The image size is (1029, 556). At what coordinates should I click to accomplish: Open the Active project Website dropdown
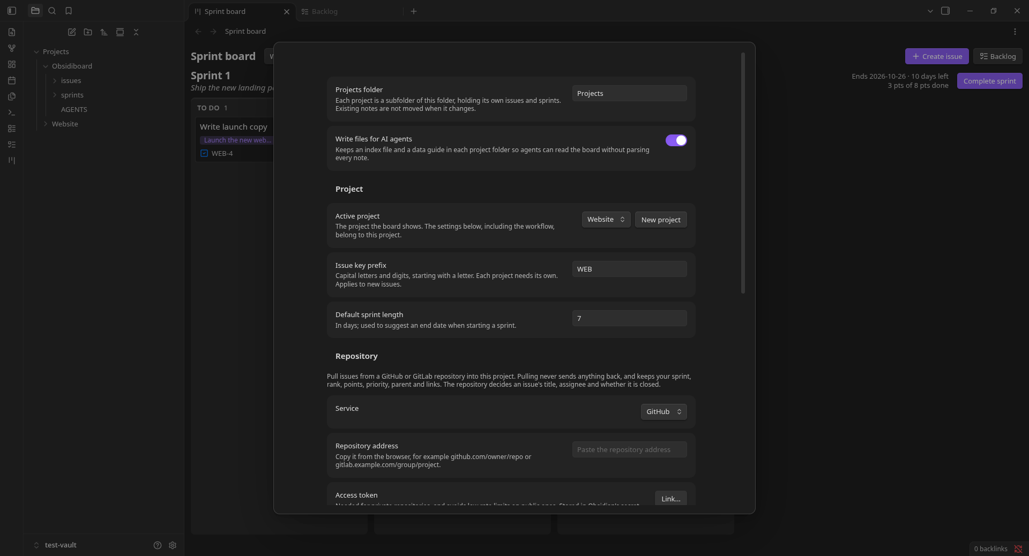pyautogui.click(x=606, y=220)
